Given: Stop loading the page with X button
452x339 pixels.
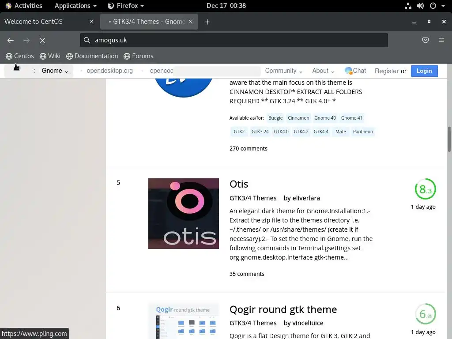Looking at the screenshot, I should (x=42, y=40).
